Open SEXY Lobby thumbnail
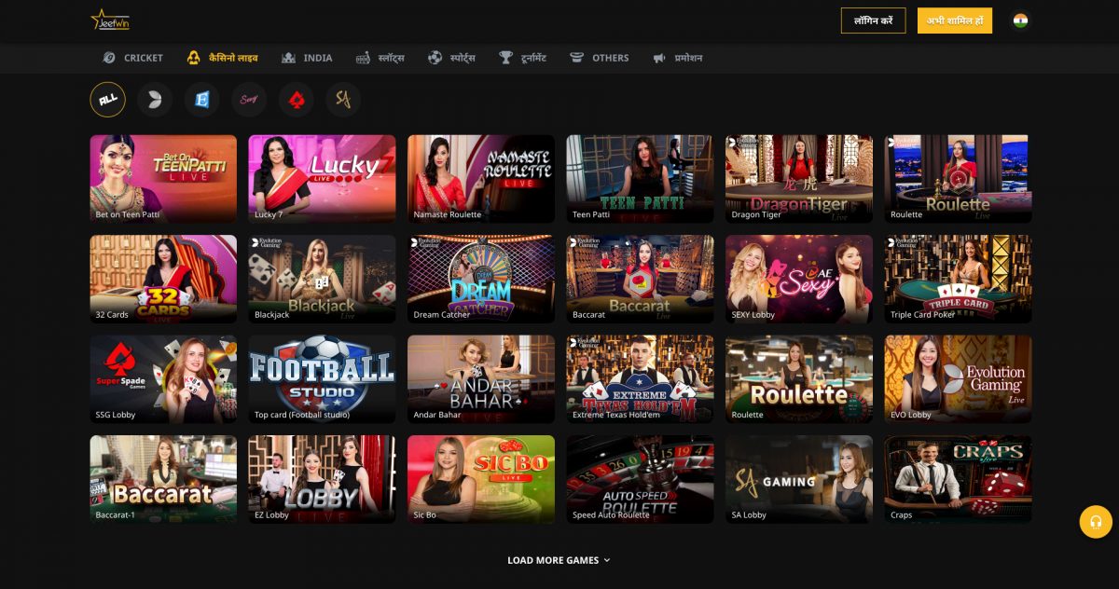 click(x=799, y=279)
